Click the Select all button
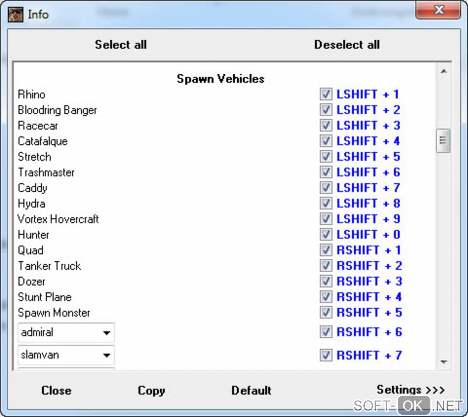 click(121, 45)
